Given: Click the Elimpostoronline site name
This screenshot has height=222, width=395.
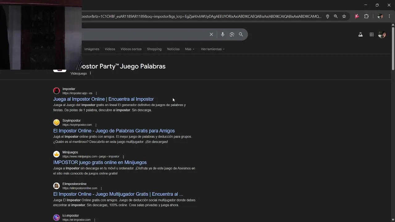Looking at the screenshot, I should 74,184.
